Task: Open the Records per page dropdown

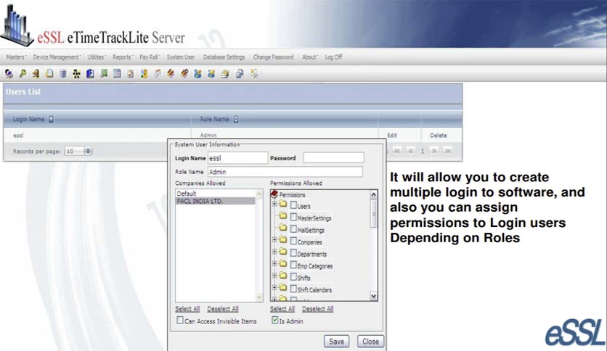Action: coord(88,151)
